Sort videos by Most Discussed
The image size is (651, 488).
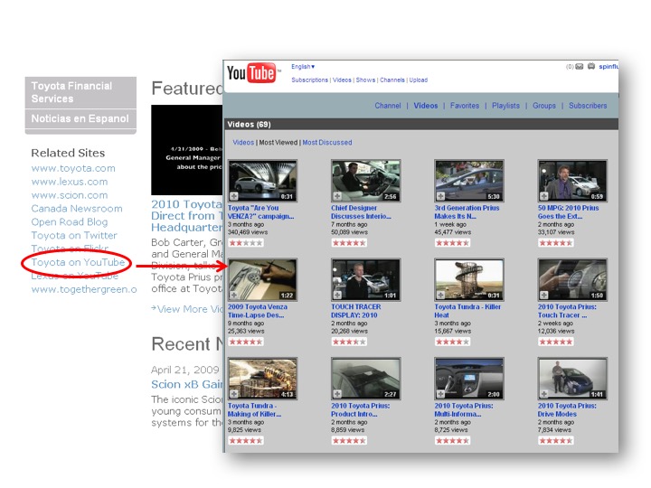click(x=327, y=143)
